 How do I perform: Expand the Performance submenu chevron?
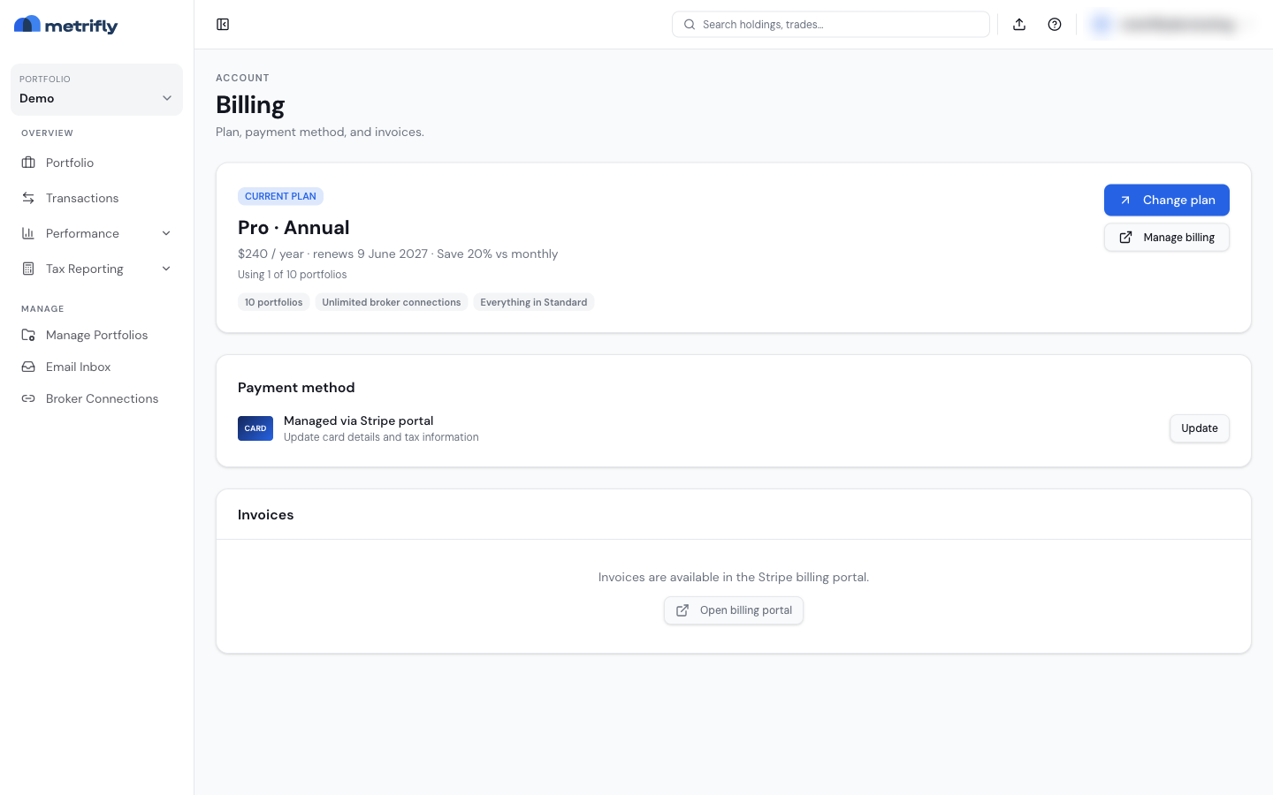tap(166, 233)
